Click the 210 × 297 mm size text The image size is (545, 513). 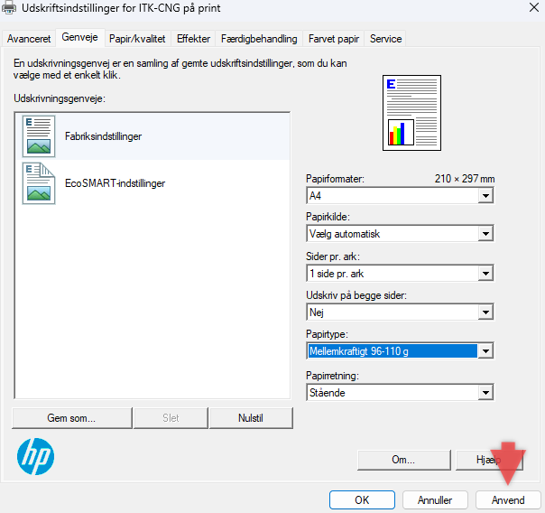pyautogui.click(x=465, y=179)
